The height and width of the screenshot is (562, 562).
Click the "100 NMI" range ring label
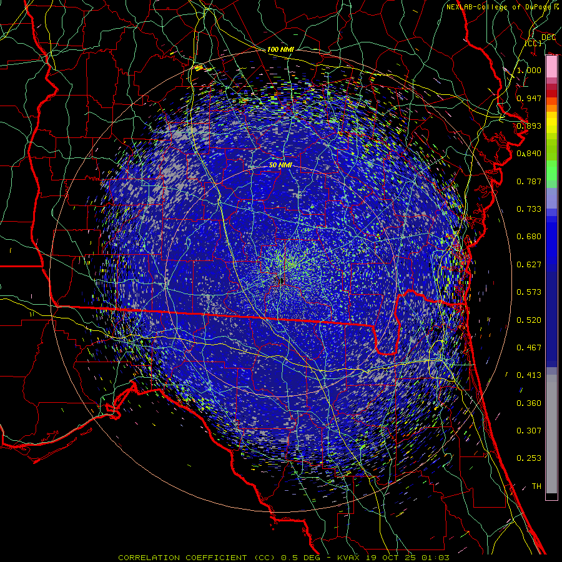(280, 49)
